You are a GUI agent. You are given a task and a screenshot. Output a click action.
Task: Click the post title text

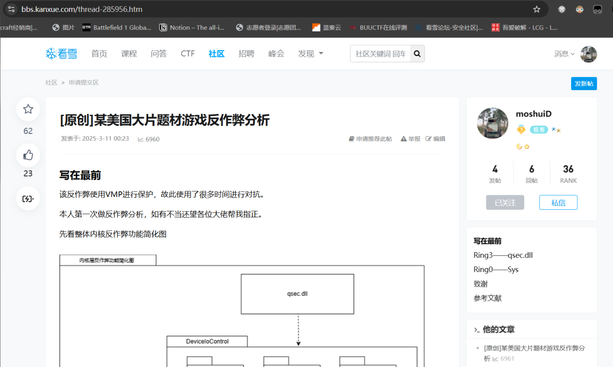tap(164, 120)
